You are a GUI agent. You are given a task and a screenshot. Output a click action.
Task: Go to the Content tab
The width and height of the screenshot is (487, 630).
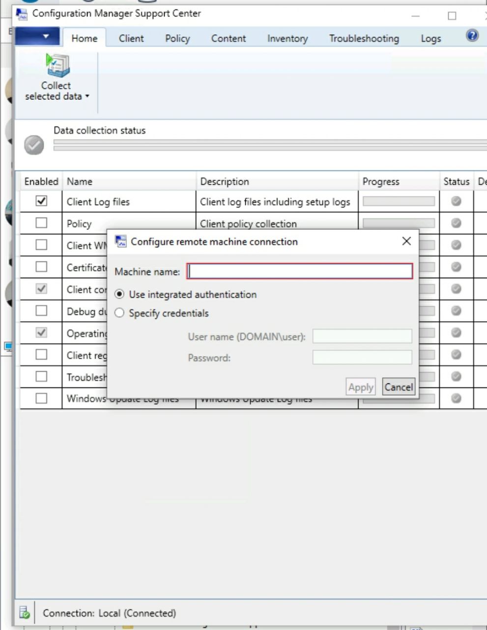pos(229,38)
